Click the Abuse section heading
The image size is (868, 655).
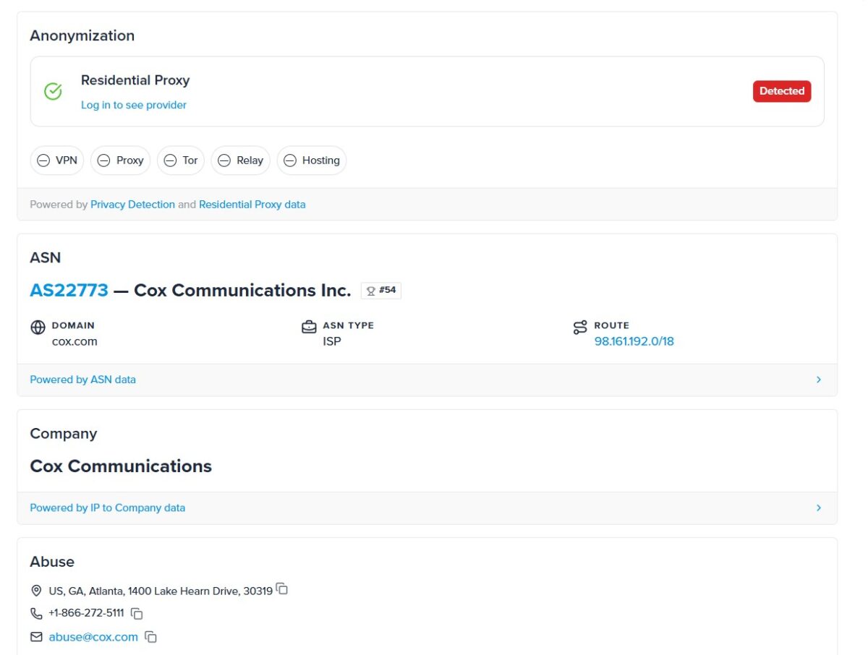pyautogui.click(x=52, y=562)
